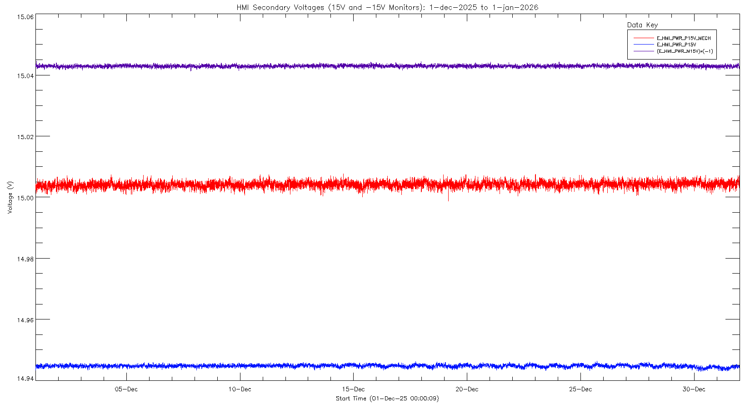Click the Data Key legend heading
Screen dimensions: 750x409
[642, 25]
